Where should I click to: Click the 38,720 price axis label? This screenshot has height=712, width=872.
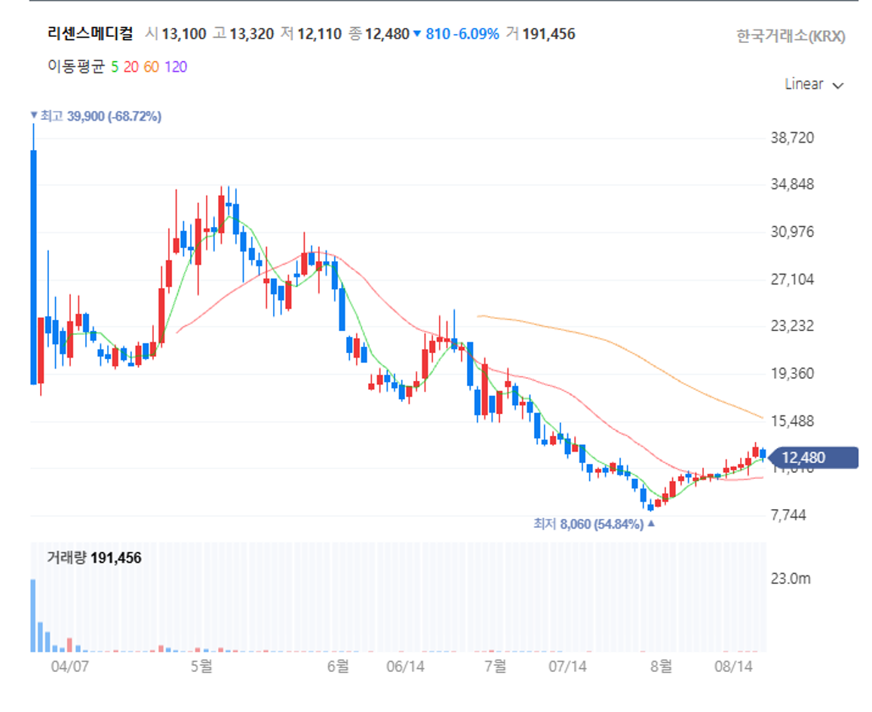click(x=792, y=138)
